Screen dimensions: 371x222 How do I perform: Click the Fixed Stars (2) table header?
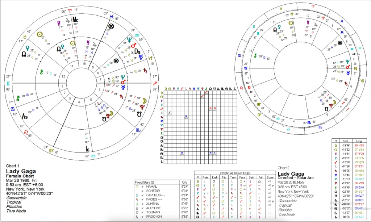tap(144, 182)
